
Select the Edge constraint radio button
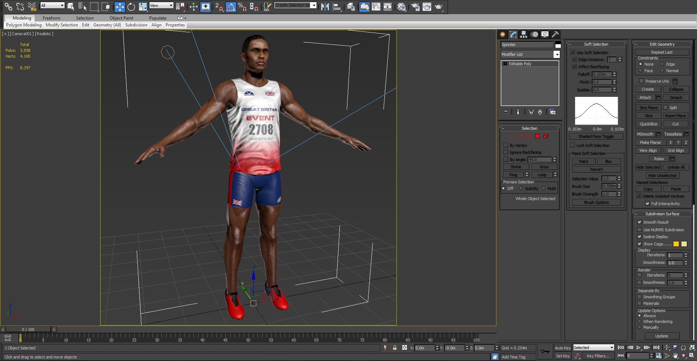pos(662,64)
